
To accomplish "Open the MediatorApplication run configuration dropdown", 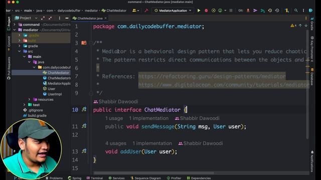I will click(x=173, y=10).
